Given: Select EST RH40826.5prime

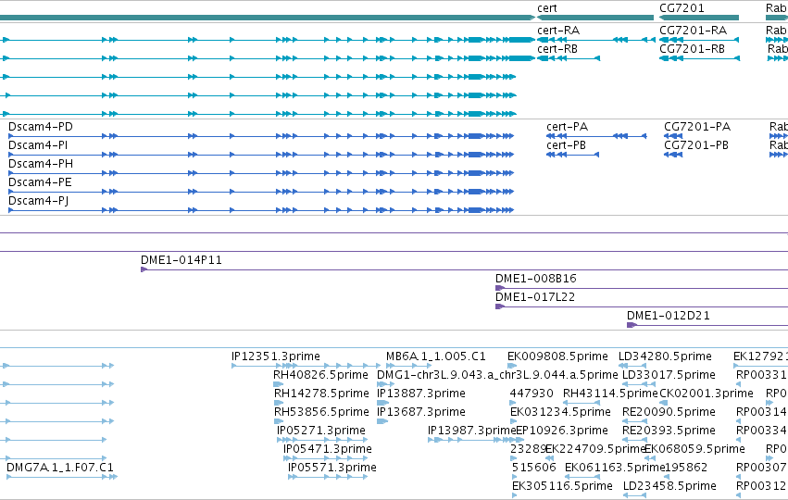Looking at the screenshot, I should (x=320, y=375).
